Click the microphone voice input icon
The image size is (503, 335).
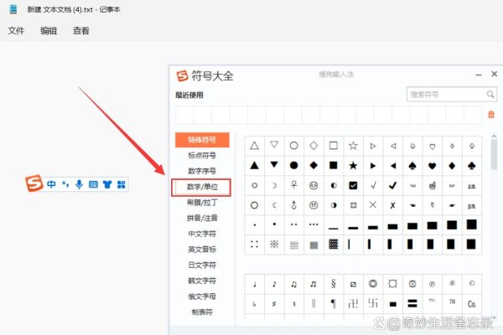click(79, 184)
